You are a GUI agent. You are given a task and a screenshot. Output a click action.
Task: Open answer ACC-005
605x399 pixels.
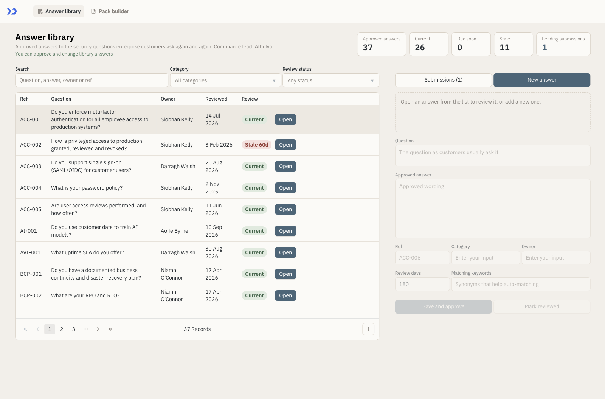285,209
